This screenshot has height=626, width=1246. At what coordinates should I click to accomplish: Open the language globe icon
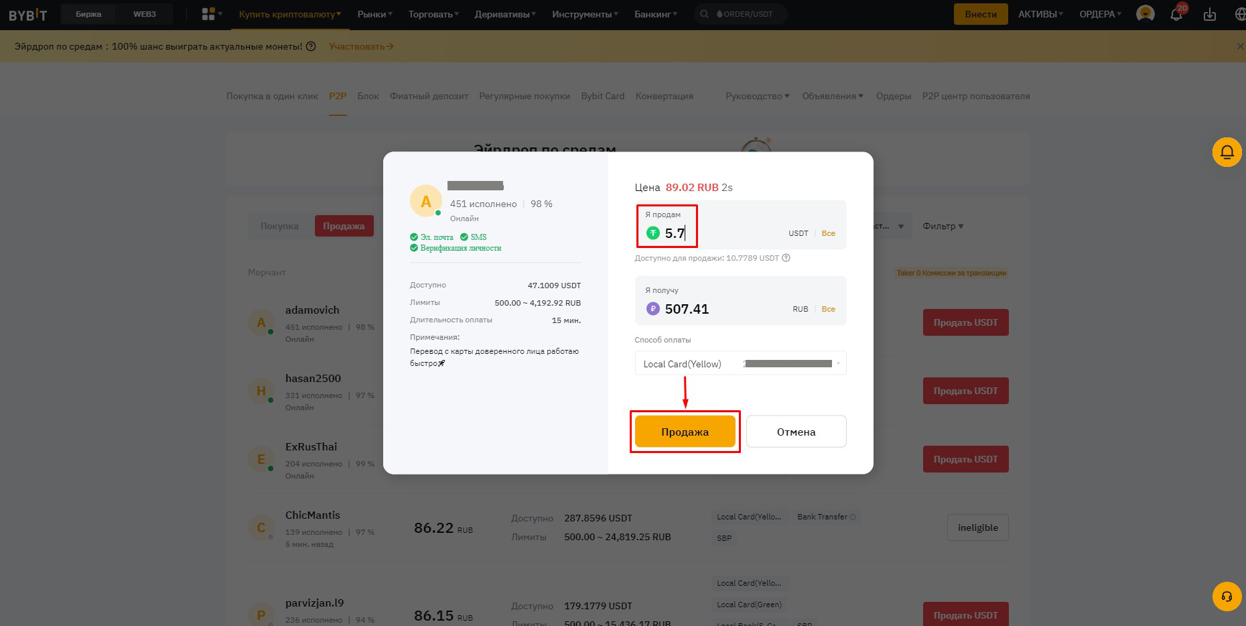(1239, 14)
